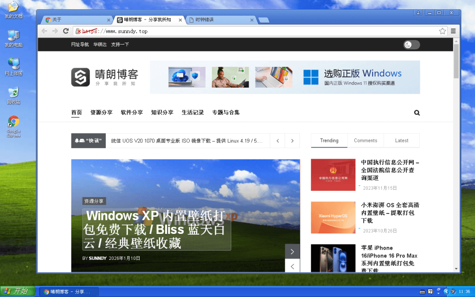
Task: Open 专题与合集 navigation menu
Action: point(226,112)
